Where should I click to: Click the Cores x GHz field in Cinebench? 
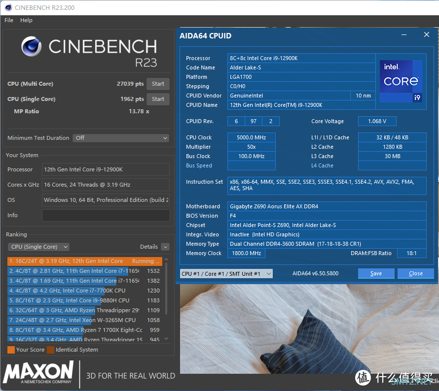106,185
